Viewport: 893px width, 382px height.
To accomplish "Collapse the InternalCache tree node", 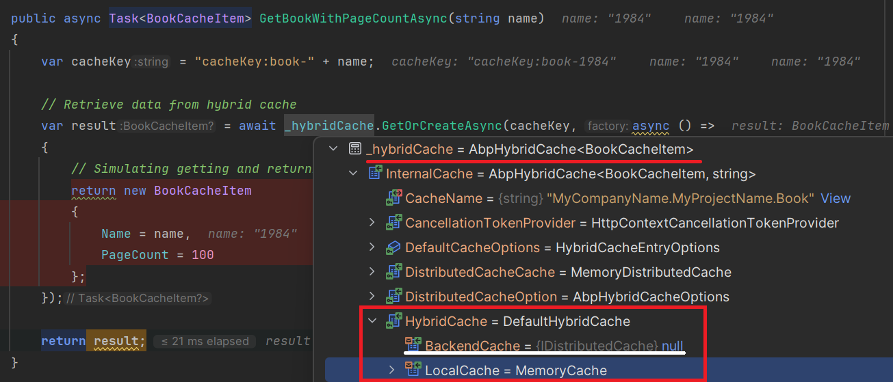I will [x=353, y=174].
